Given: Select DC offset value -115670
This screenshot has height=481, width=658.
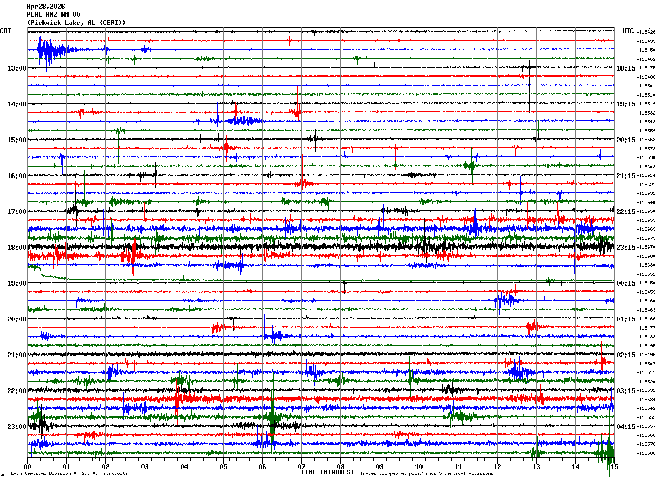Looking at the screenshot, I should pyautogui.click(x=646, y=247).
